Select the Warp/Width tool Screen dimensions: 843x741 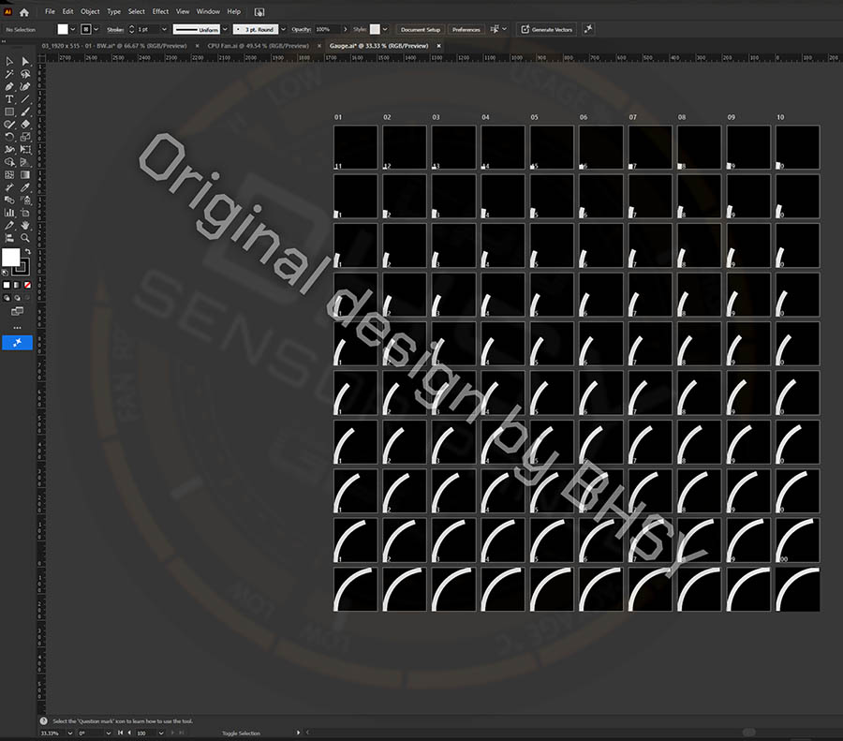click(9, 150)
